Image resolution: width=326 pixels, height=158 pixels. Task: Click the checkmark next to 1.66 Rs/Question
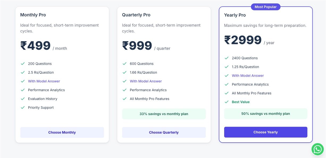click(x=124, y=72)
